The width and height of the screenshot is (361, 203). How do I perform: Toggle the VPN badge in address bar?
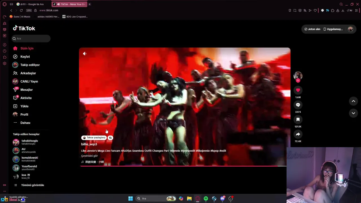pos(29,10)
